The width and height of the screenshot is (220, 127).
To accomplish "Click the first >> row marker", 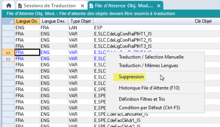I will pyautogui.click(x=8, y=53).
